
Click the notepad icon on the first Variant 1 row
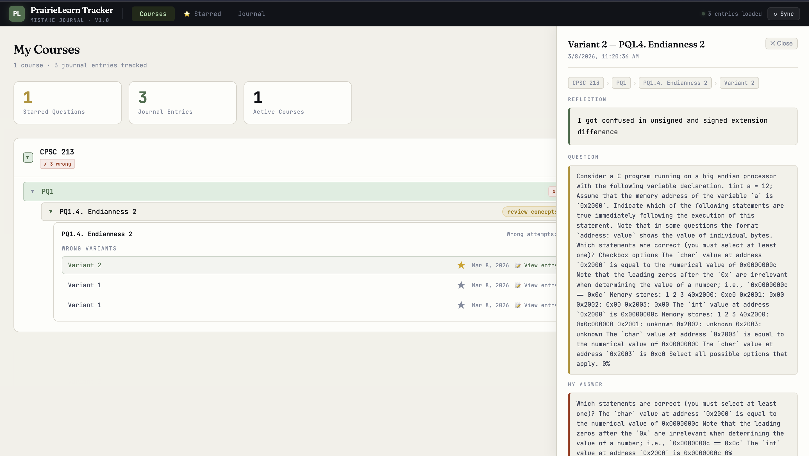click(517, 285)
